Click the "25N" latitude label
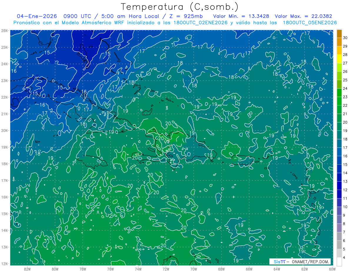 pos(4,47)
